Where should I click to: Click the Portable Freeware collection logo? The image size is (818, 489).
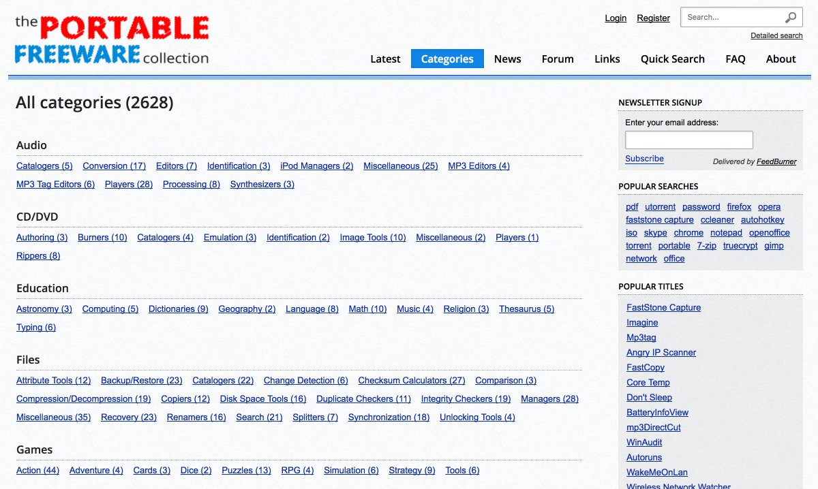point(112,40)
